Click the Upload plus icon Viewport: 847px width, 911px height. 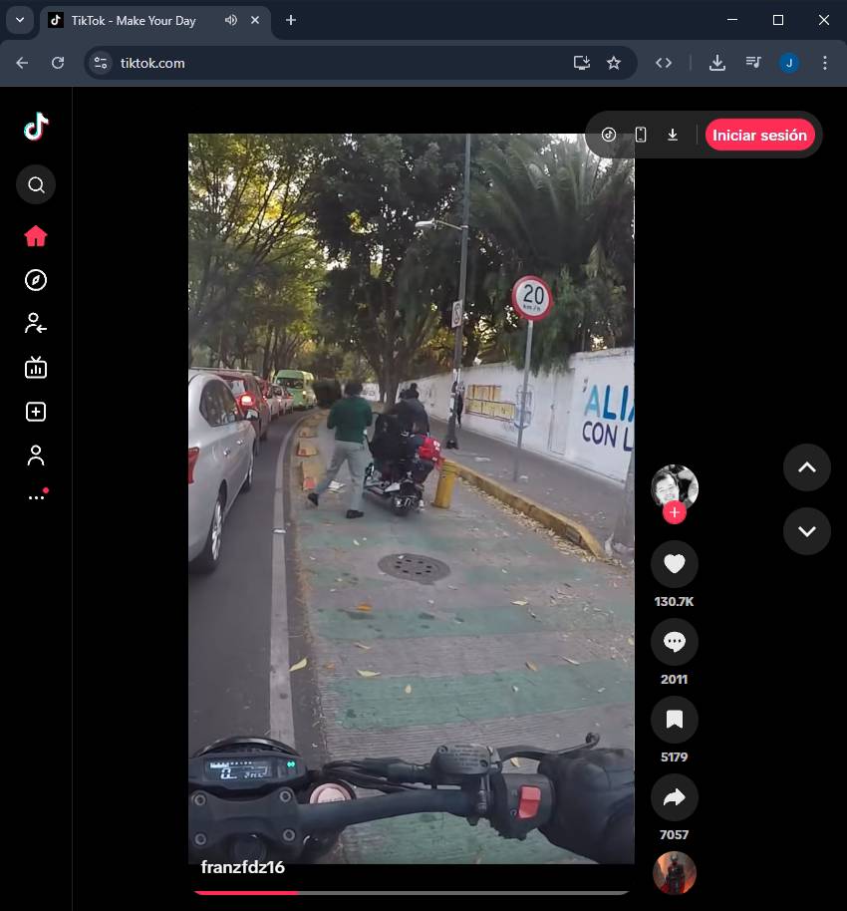point(36,412)
